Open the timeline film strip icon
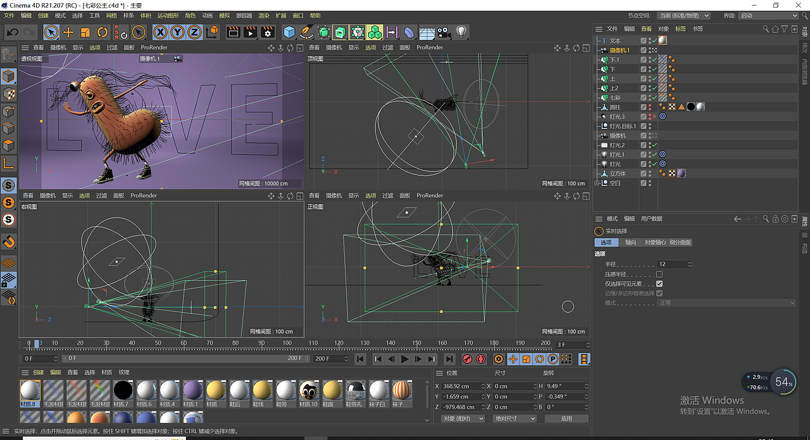Image resolution: width=810 pixels, height=440 pixels. pyautogui.click(x=584, y=358)
